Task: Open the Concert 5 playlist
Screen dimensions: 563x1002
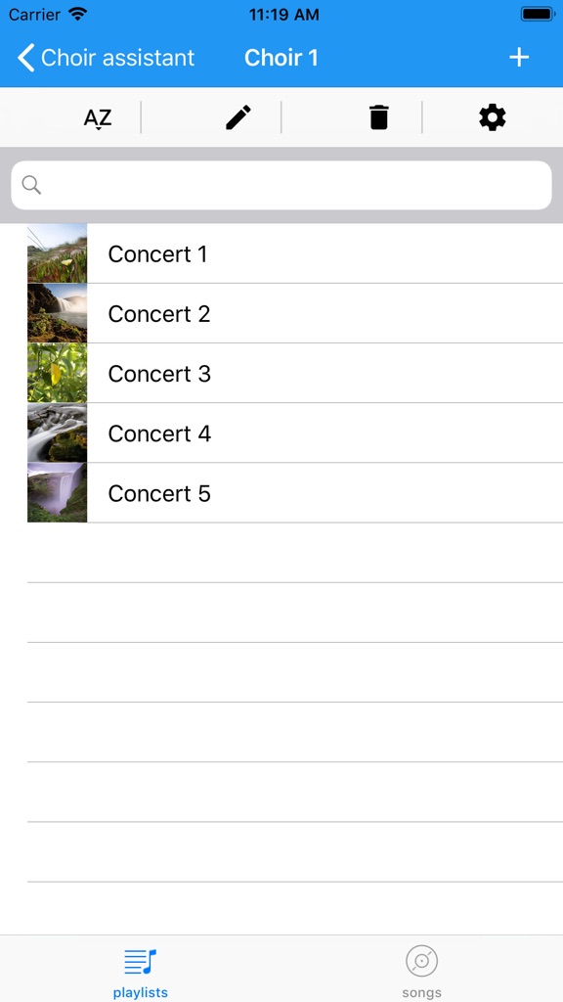Action: [x=158, y=493]
